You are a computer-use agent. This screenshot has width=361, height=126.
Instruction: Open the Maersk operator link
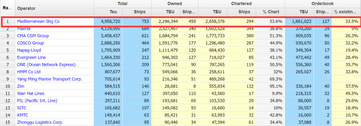pos(24,29)
